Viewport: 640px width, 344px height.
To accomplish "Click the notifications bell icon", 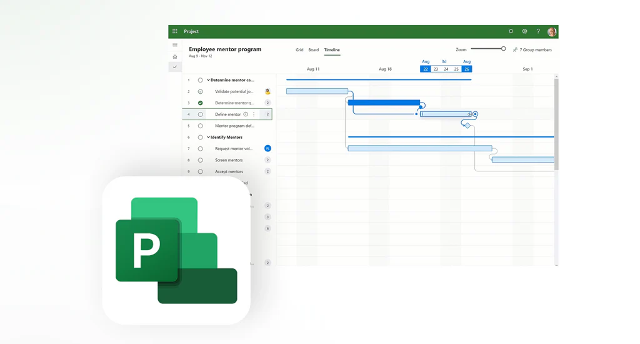I will click(511, 31).
